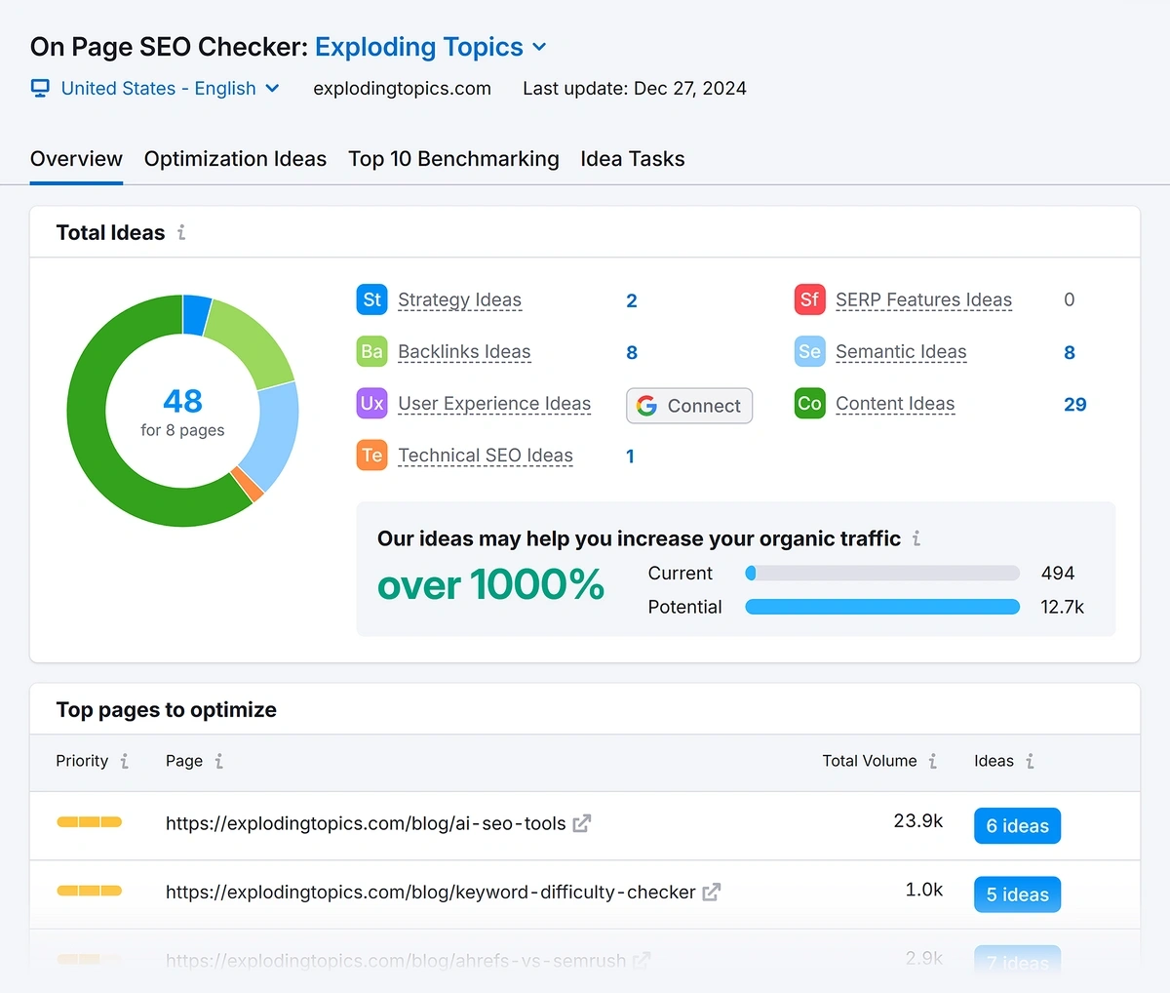This screenshot has width=1170, height=993.
Task: Click the '48 for 8 pages' donut center
Action: point(182,413)
